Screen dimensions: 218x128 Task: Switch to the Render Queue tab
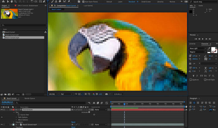click(30, 98)
